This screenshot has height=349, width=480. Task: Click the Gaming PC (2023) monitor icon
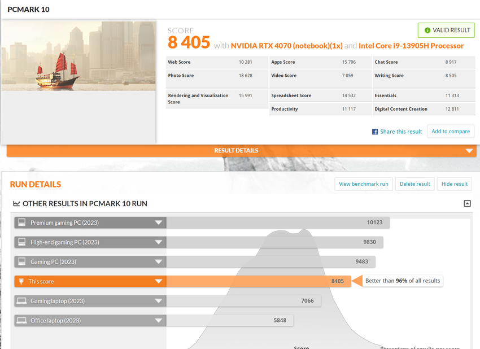pos(22,261)
